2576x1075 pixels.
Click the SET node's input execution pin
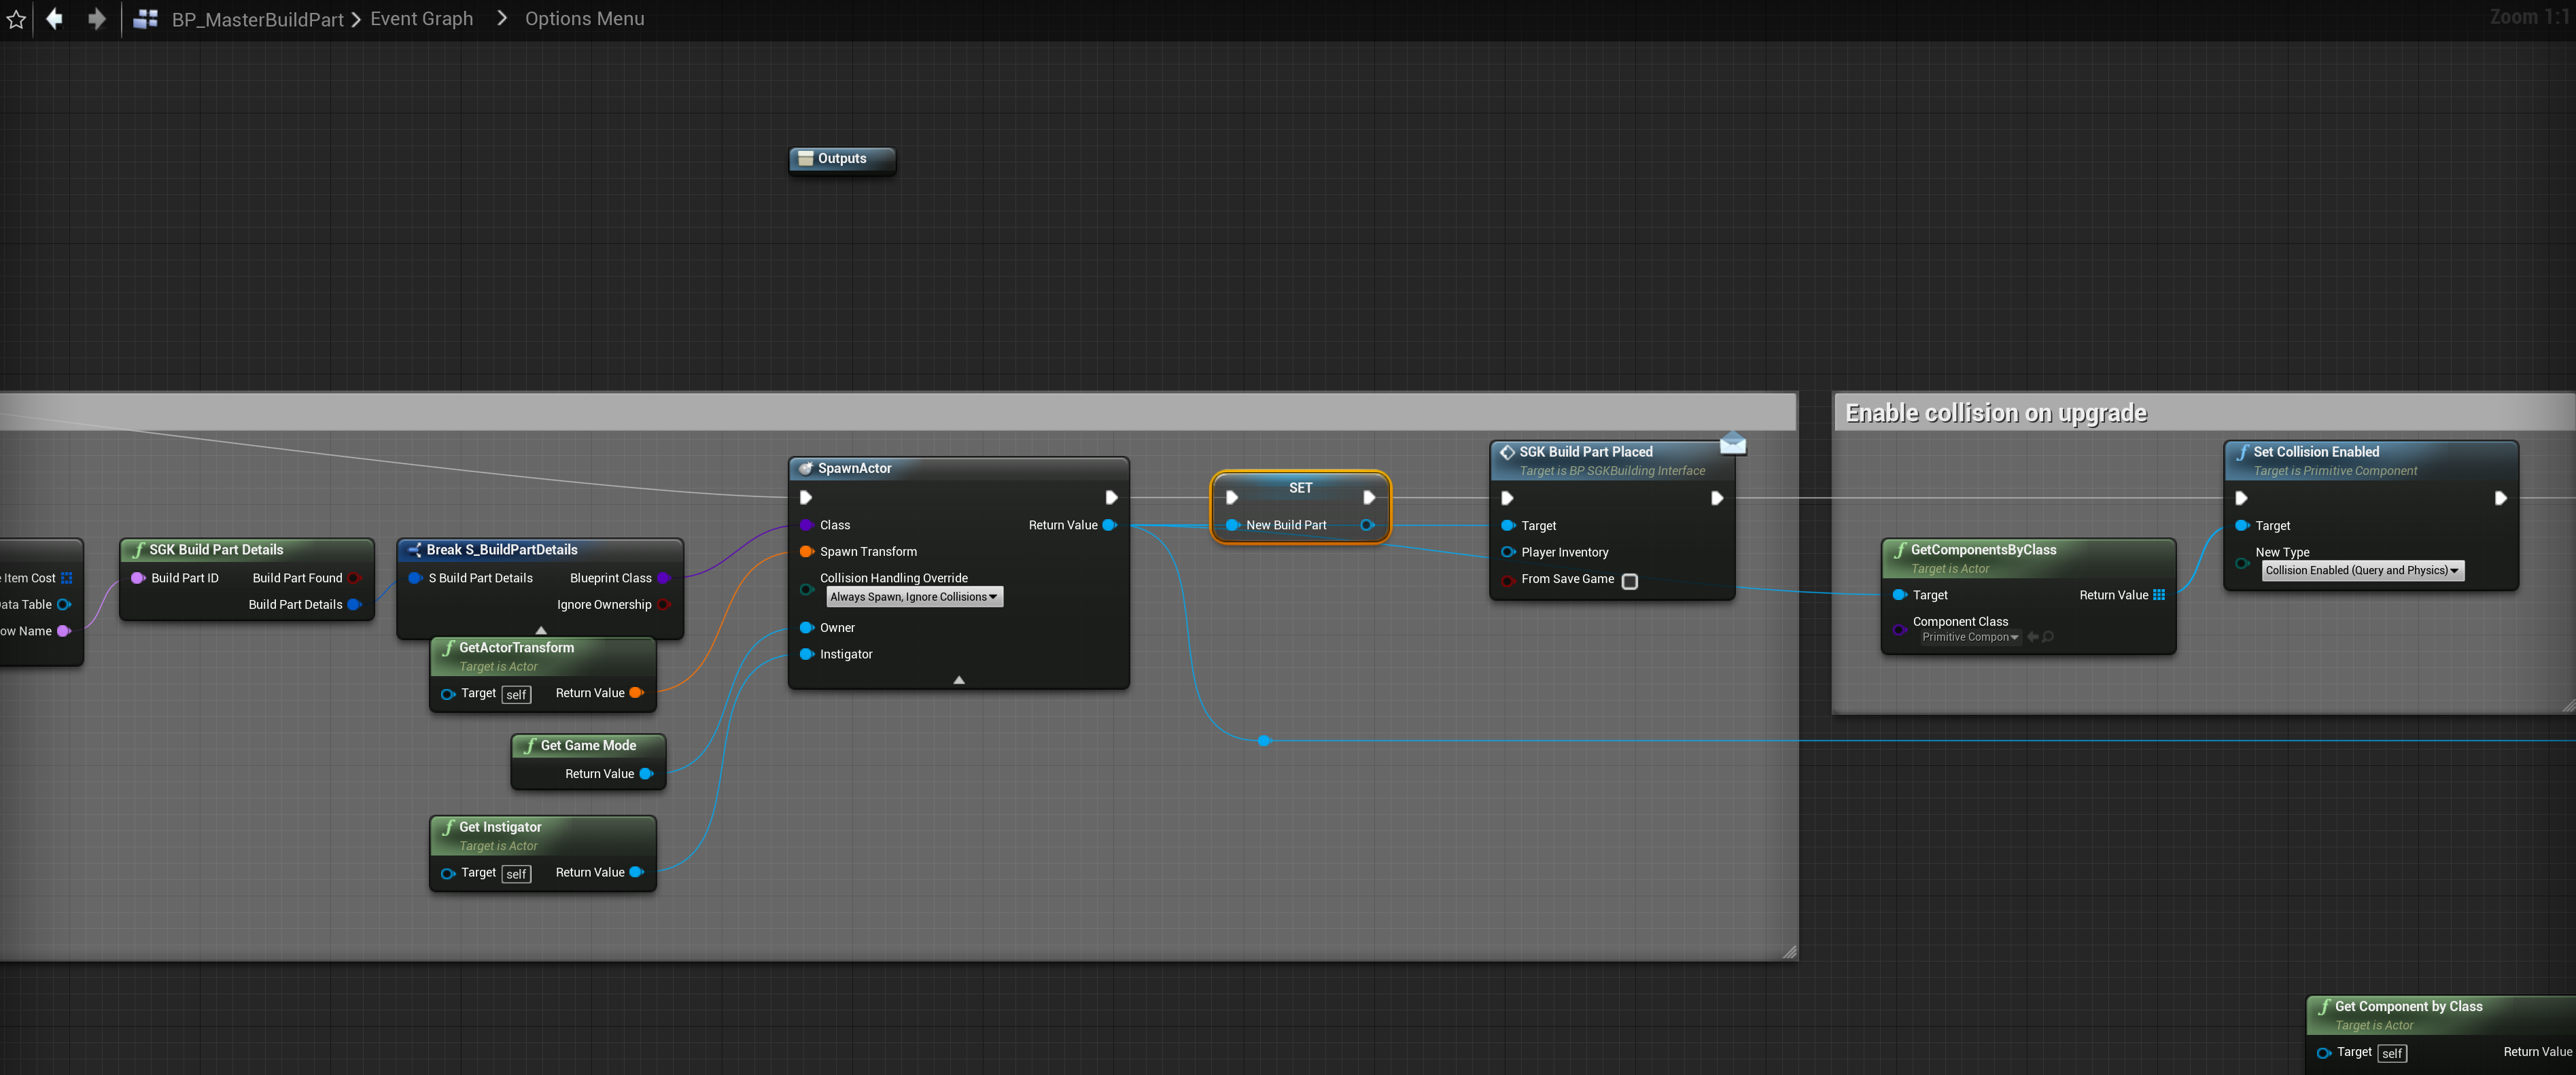1232,497
